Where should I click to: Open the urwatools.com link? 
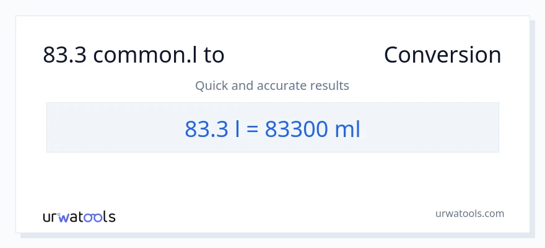point(469,213)
